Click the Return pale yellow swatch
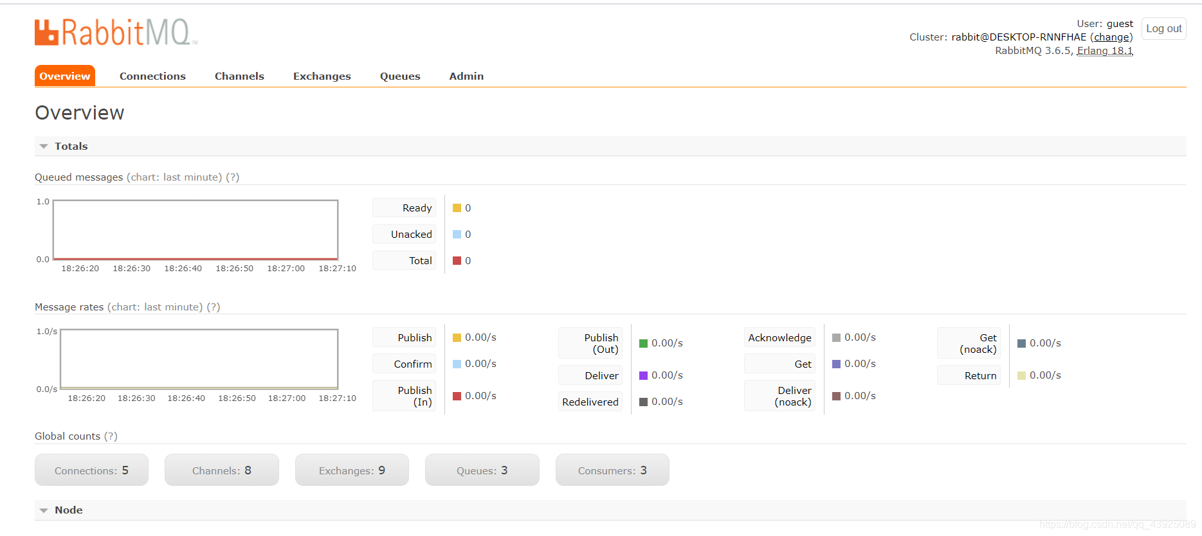The width and height of the screenshot is (1202, 536). (x=1021, y=375)
